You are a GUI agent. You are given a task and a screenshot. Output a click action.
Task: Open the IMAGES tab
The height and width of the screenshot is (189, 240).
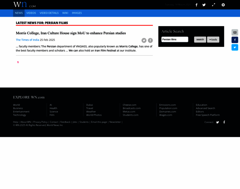(77, 13)
